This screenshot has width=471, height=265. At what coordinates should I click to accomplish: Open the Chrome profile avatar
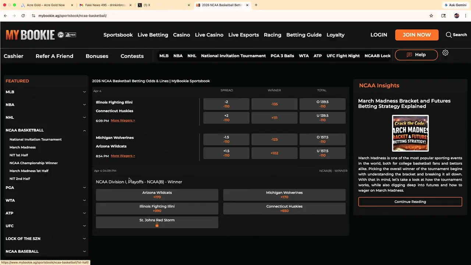pyautogui.click(x=457, y=15)
